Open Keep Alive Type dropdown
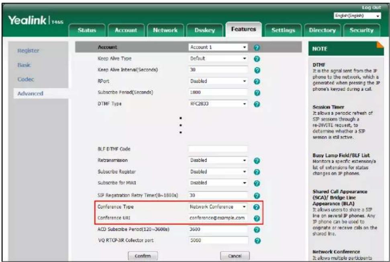This screenshot has width=390, height=262. 218,58
